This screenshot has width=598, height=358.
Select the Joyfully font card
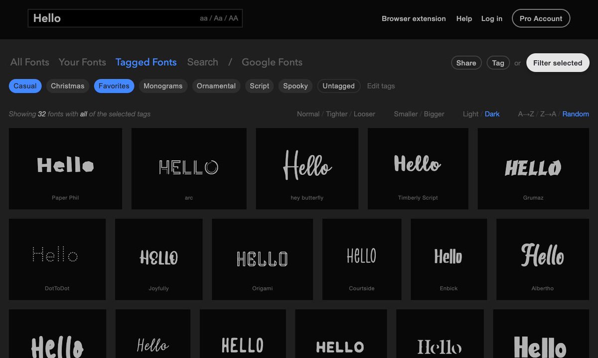159,259
